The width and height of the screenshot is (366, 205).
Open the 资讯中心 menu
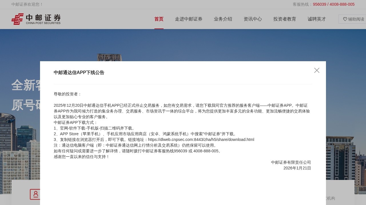253,19
